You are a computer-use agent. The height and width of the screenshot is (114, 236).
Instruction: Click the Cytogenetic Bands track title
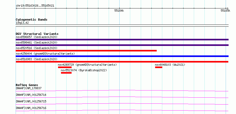32,20
